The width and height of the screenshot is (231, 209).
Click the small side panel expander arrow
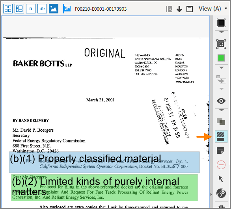211,194
